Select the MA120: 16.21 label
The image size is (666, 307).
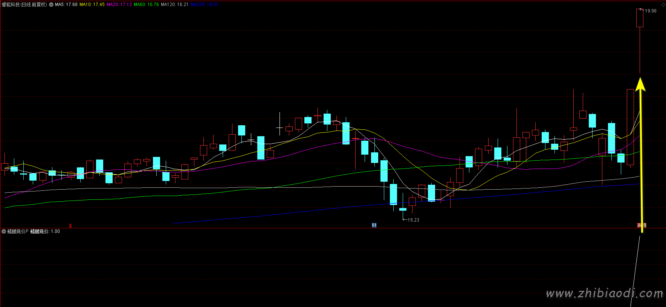pyautogui.click(x=174, y=5)
